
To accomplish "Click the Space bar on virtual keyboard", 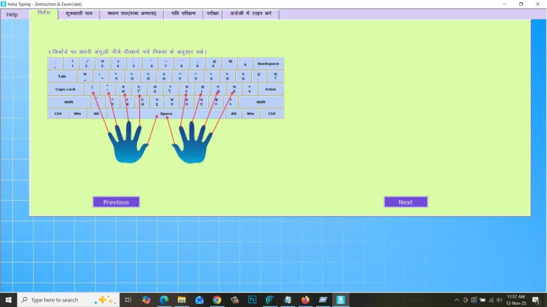I will [x=167, y=113].
